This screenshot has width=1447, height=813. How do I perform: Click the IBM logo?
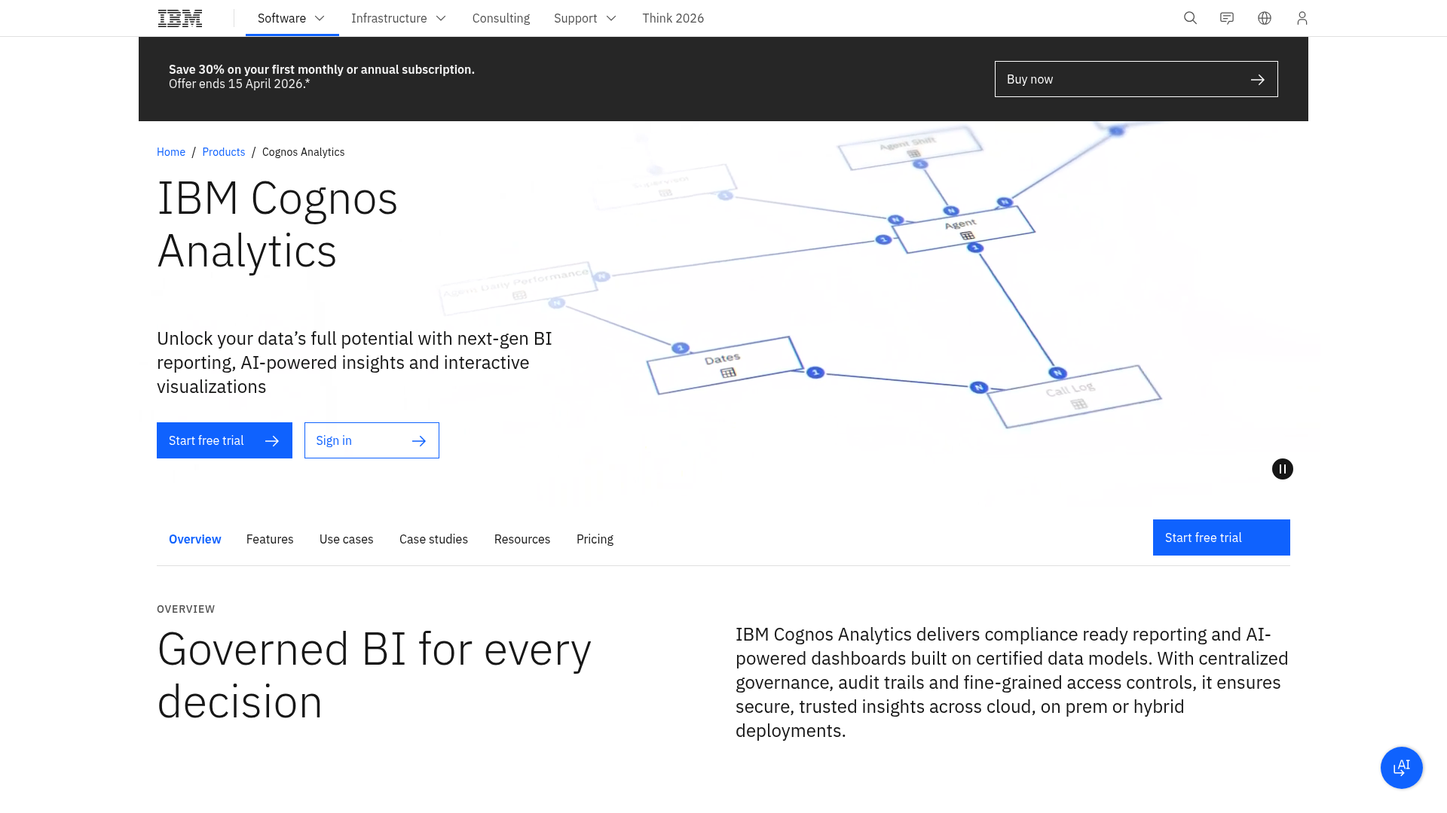pyautogui.click(x=179, y=18)
